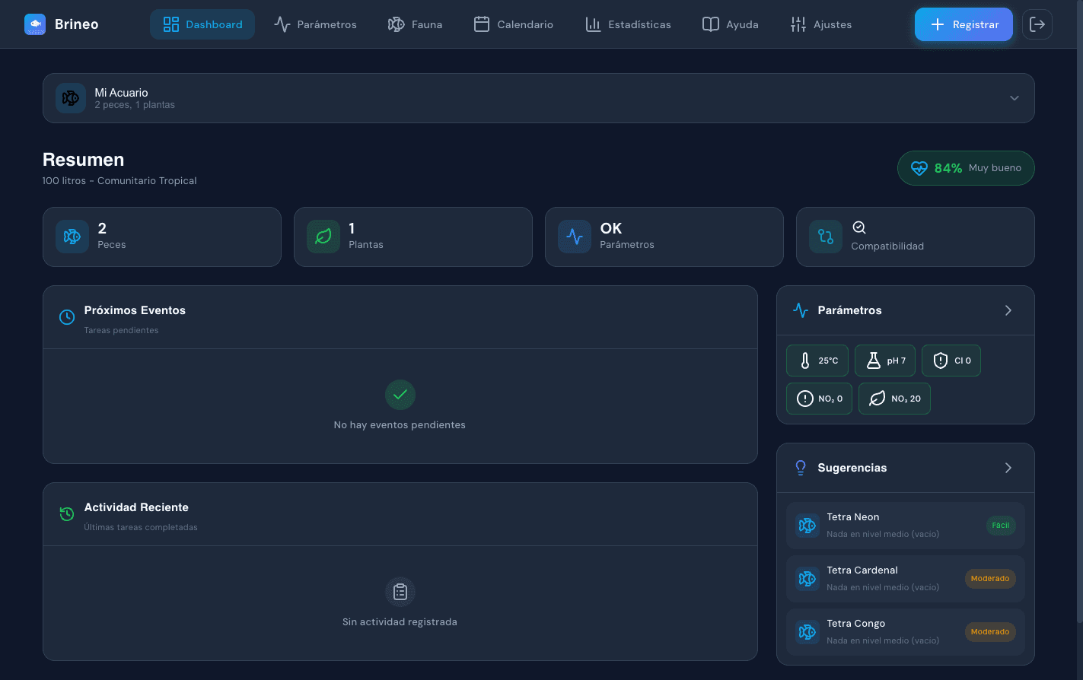The image size is (1083, 680).
Task: Go to the Ajustes tab
Action: 821,24
